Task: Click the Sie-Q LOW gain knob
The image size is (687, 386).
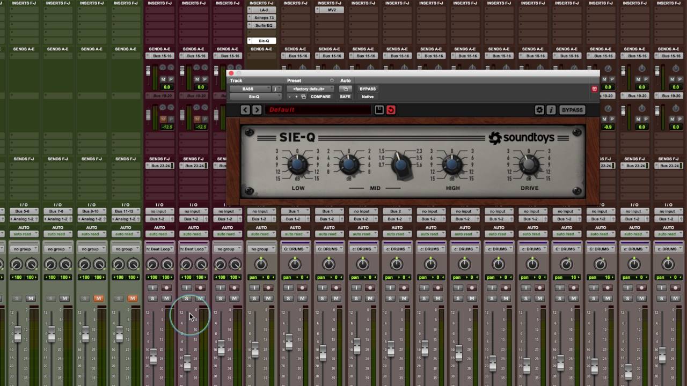Action: 298,164
